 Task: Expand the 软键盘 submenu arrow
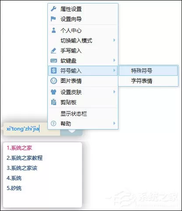[x=114, y=60]
